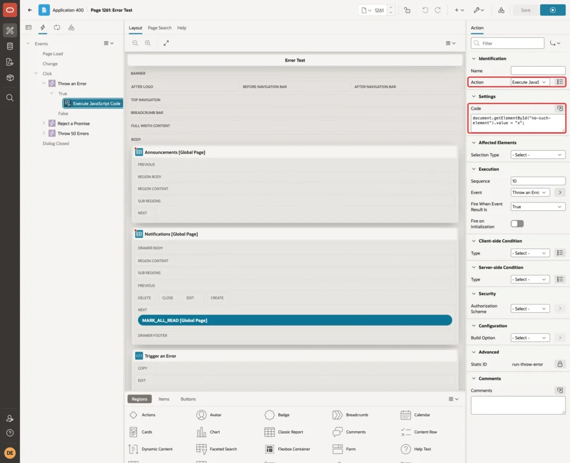Select Throw 50 Errors dynamic action
570x463 pixels.
(x=73, y=134)
